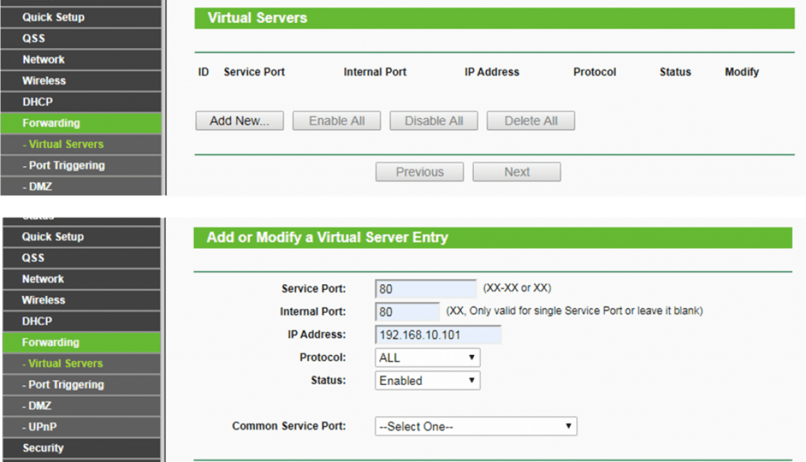
Task: Delete all virtual server entries
Action: pos(530,120)
